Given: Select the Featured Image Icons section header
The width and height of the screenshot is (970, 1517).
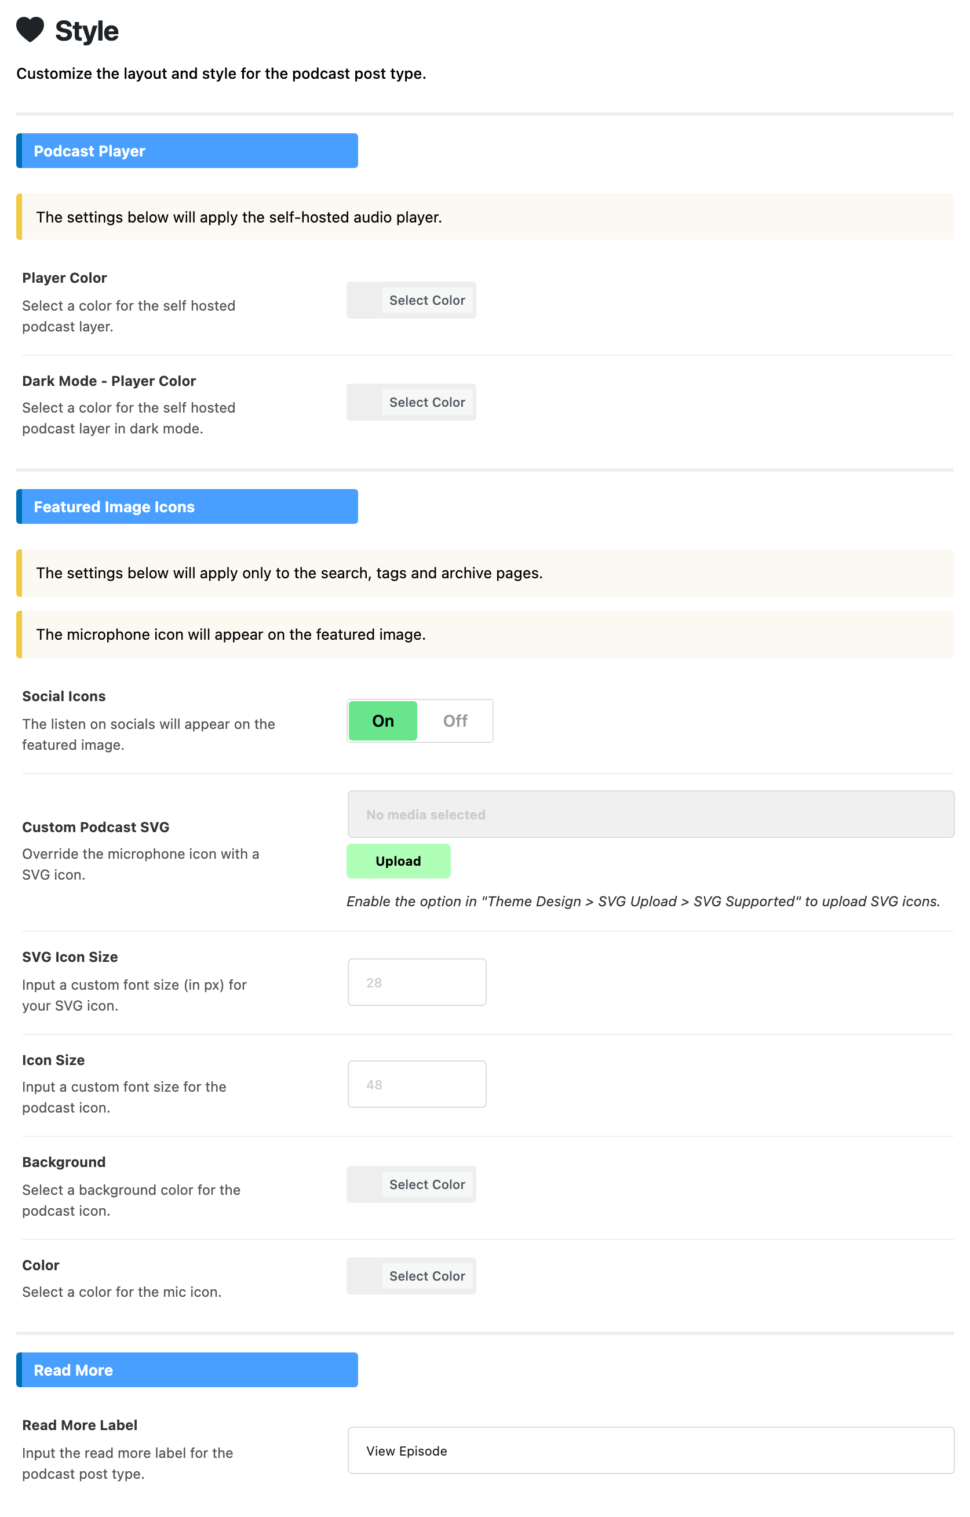Looking at the screenshot, I should pos(187,506).
